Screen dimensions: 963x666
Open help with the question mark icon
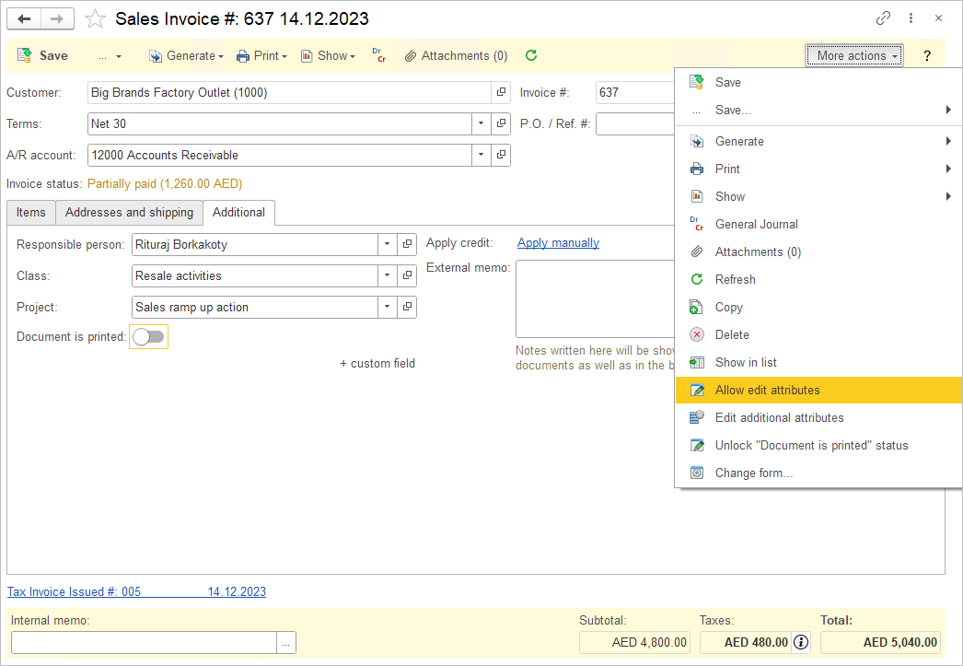(927, 56)
